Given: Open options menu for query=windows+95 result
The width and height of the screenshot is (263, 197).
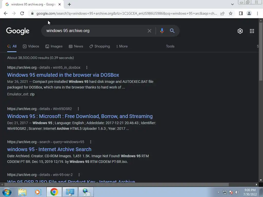Looking at the screenshot, I should (91, 142).
